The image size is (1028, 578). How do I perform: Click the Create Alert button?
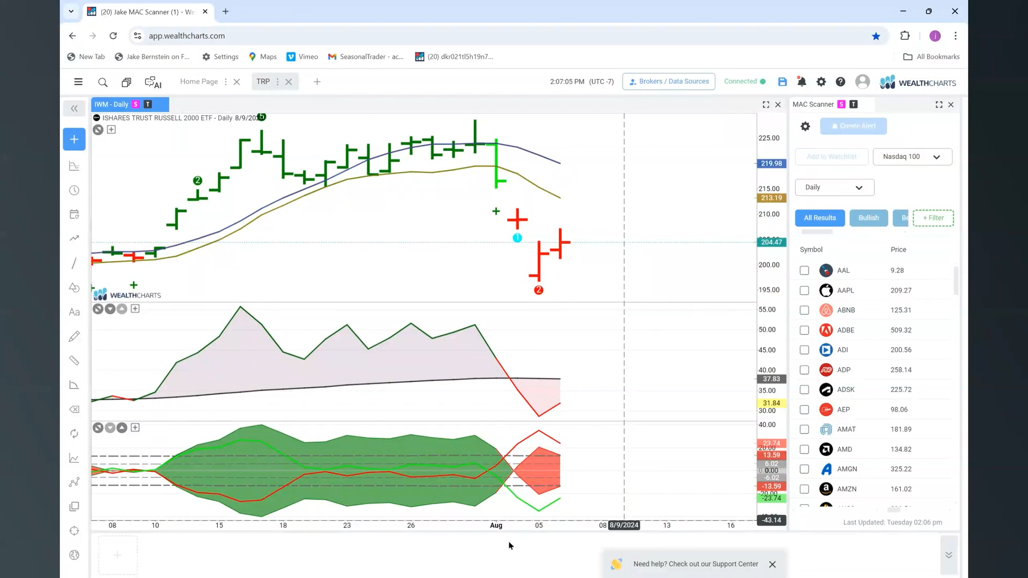pos(853,126)
